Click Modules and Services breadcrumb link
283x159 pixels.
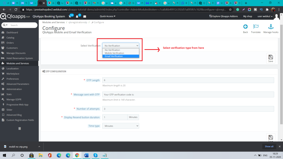tap(53, 22)
